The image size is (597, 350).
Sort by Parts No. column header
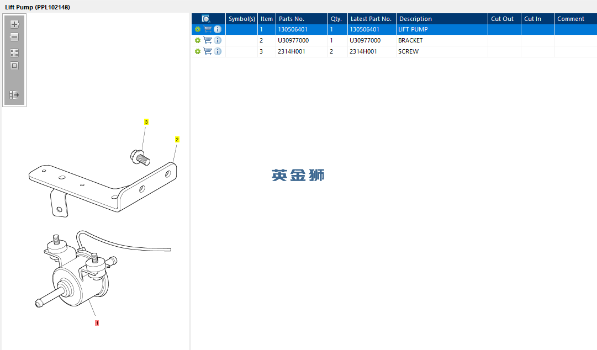(x=302, y=19)
